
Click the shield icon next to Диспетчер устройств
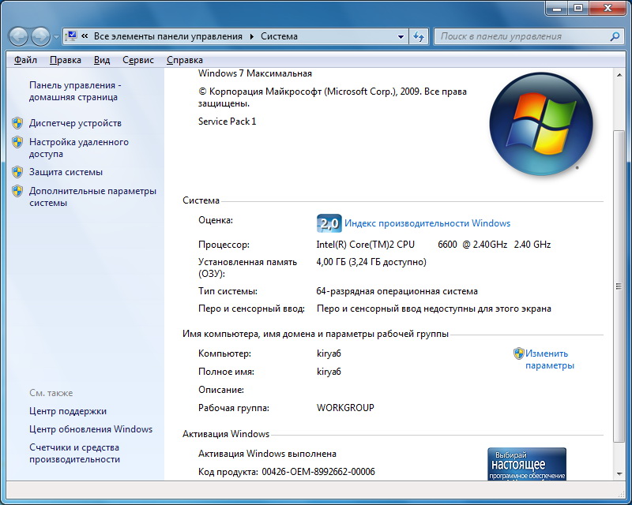click(x=17, y=123)
